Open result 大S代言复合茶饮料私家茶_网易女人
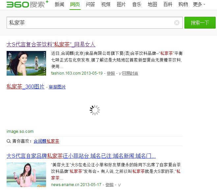This screenshot has width=217, height=190. [51, 44]
